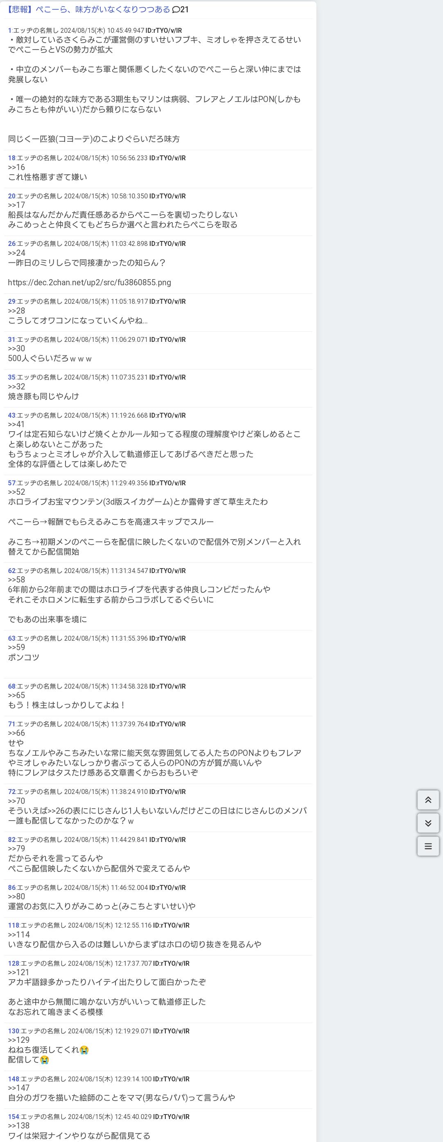443x1142 pixels.
Task: Click the scroll-to-bottom double chevron button
Action: (428, 823)
